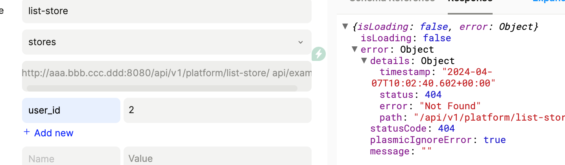
Task: Open the Schema Reference tab
Action: (x=392, y=1)
